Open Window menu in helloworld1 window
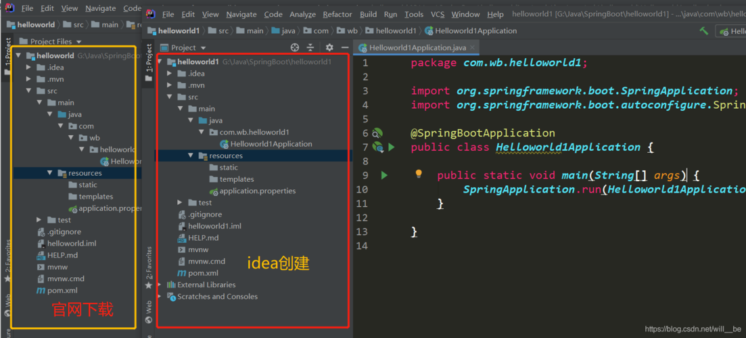Viewport: 746px width, 338px height. (x=465, y=14)
